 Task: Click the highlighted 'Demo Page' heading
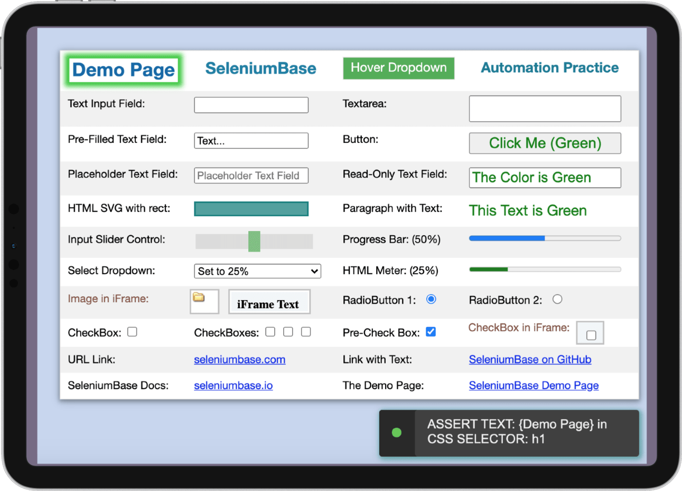[x=124, y=70]
